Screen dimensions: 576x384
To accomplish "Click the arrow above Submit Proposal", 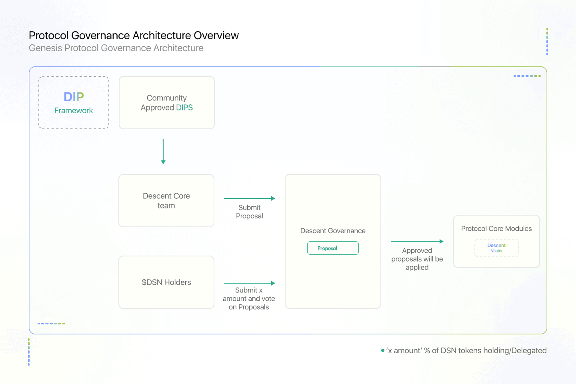I will 249,198.
